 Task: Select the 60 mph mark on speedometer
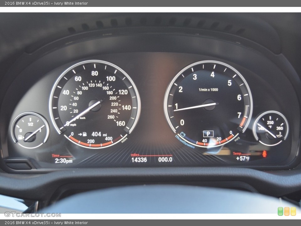pos(78,78)
